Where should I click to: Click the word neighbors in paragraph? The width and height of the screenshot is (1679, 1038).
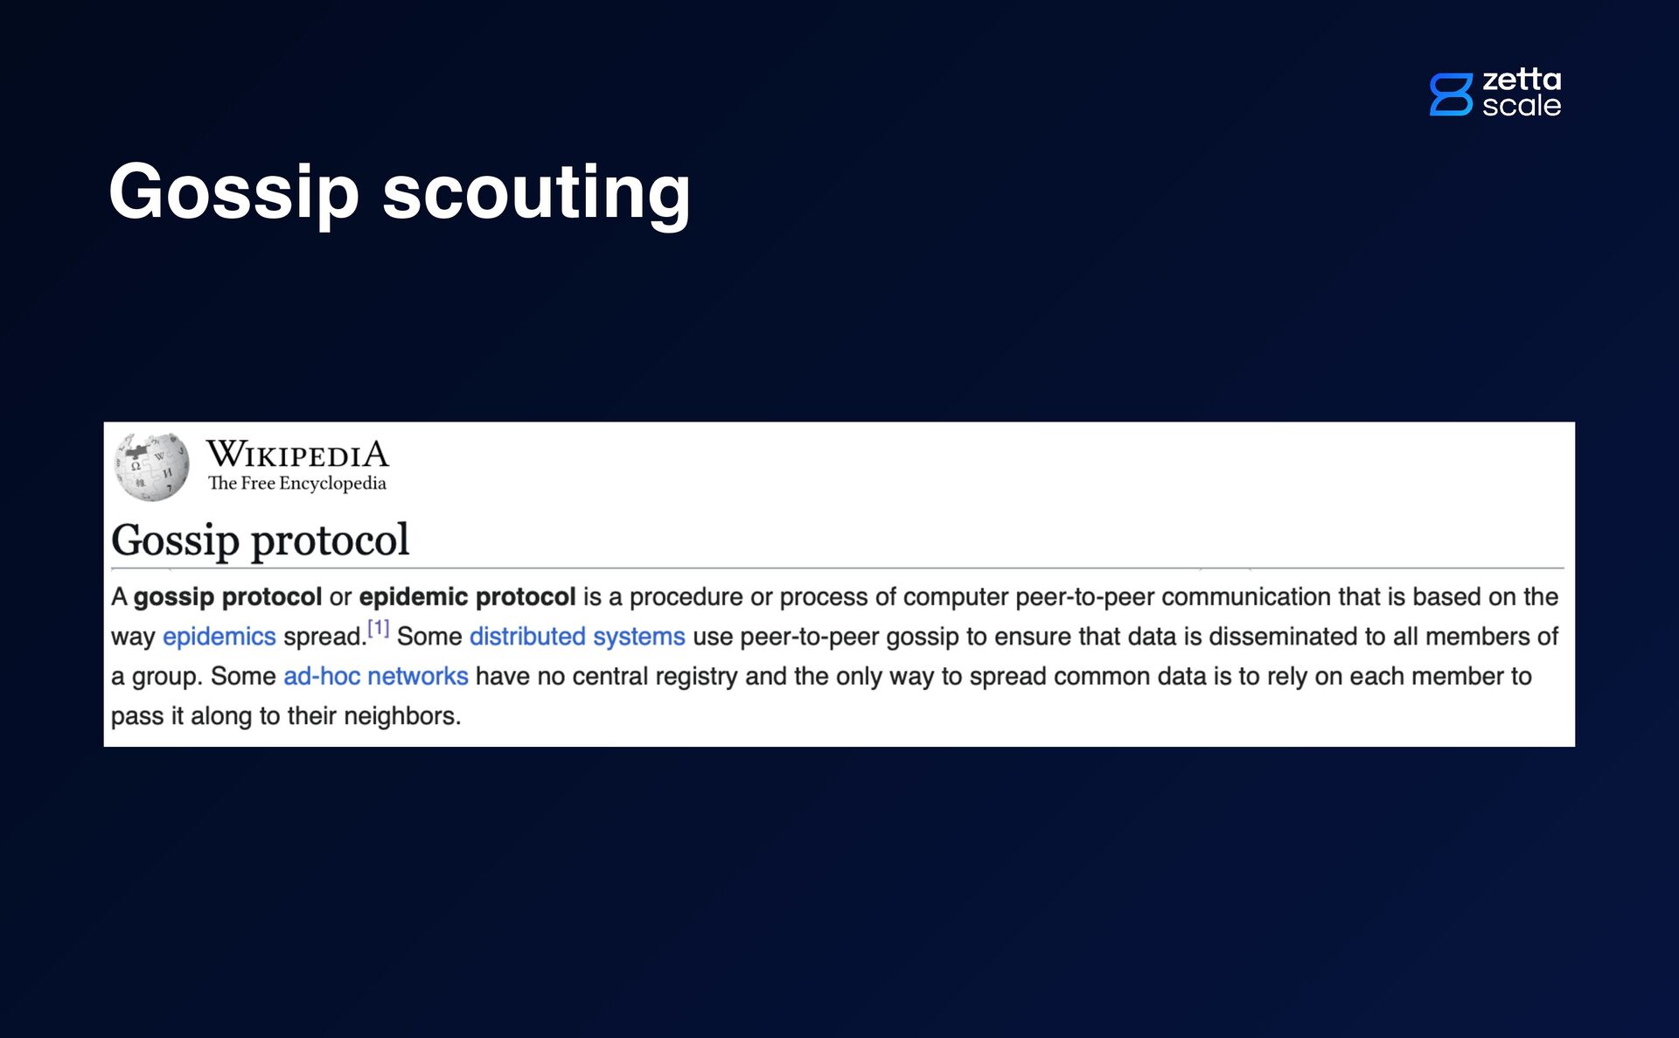[x=401, y=715]
